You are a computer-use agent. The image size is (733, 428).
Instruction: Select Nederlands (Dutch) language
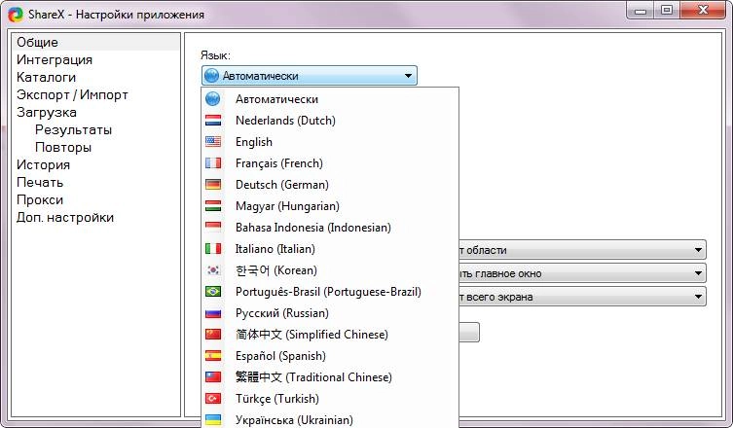tap(330, 121)
